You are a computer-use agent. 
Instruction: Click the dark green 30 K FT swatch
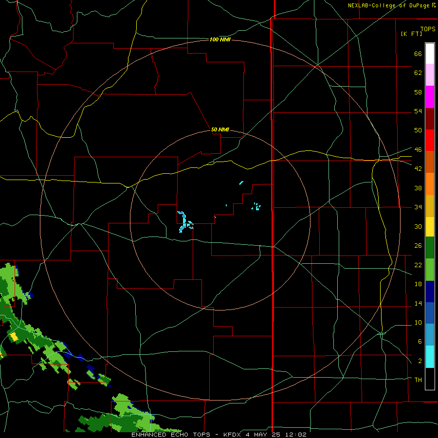[x=430, y=248]
